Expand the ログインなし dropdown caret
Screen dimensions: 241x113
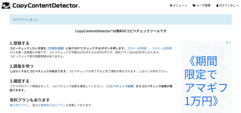(x=238, y=6)
